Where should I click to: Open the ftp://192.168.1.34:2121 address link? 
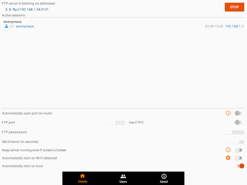click(x=30, y=9)
